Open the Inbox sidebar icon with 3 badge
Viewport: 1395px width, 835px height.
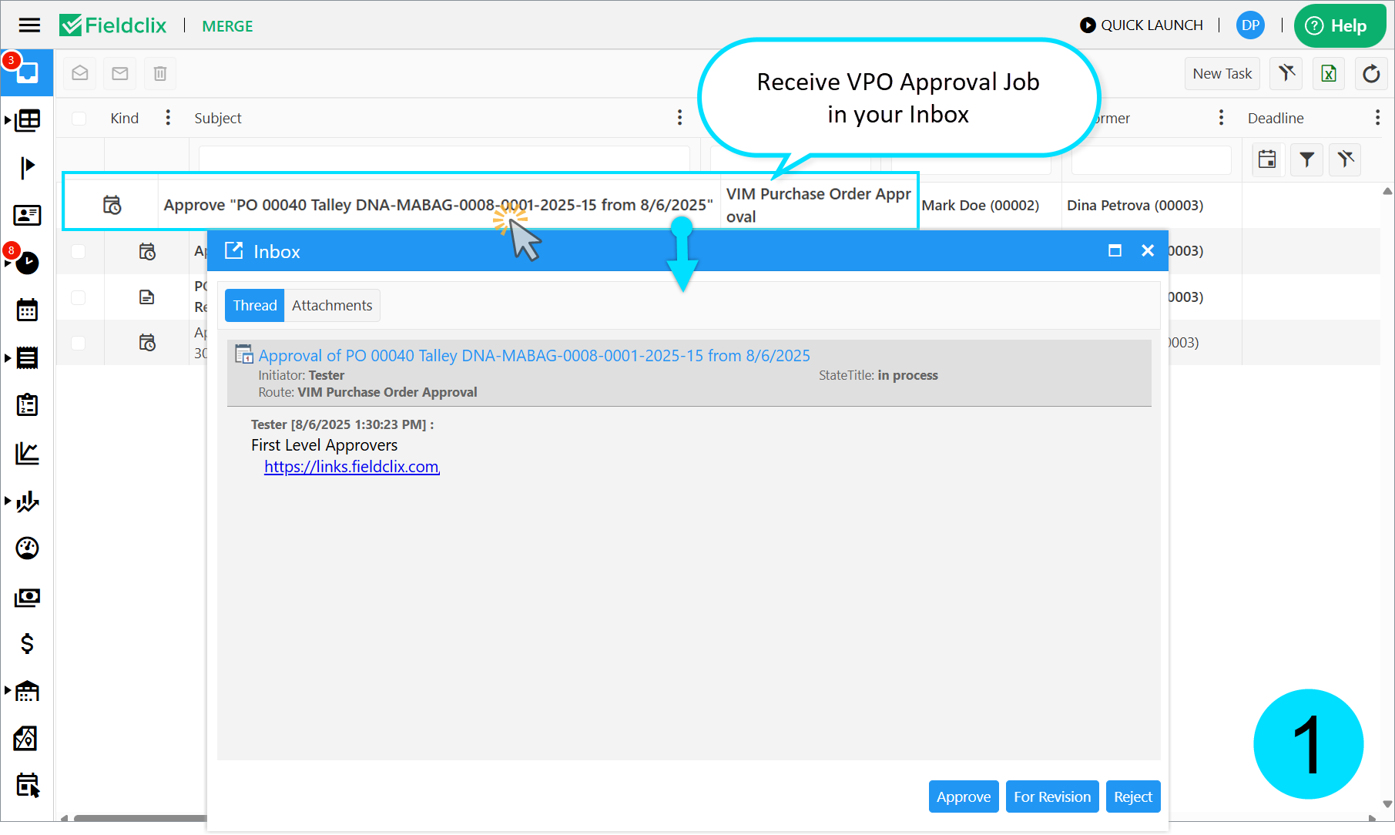[x=27, y=72]
